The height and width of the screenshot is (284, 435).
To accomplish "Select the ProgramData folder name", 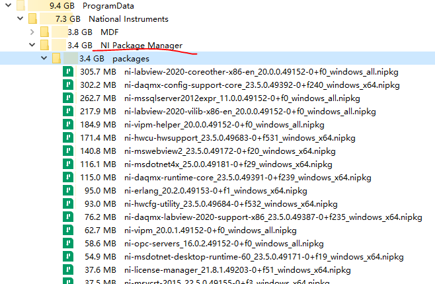I will (x=108, y=6).
